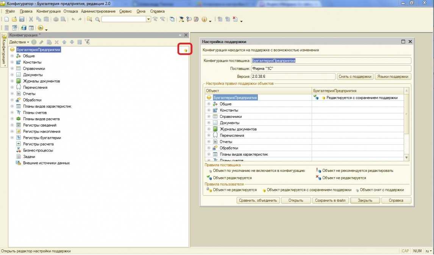Click the Cut scissors icon in the toolbar
Viewport: 434px width, 255px height.
(31, 19)
